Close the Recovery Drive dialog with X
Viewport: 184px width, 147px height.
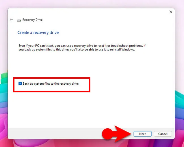pyautogui.click(x=171, y=12)
